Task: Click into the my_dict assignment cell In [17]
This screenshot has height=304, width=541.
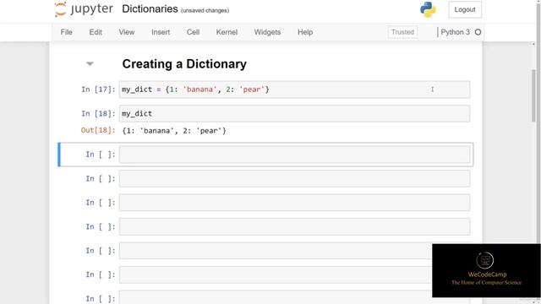Action: click(x=294, y=90)
